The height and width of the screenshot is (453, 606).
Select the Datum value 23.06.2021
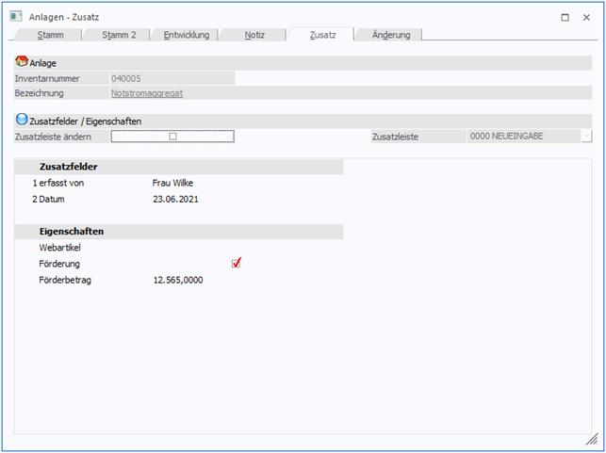(175, 200)
